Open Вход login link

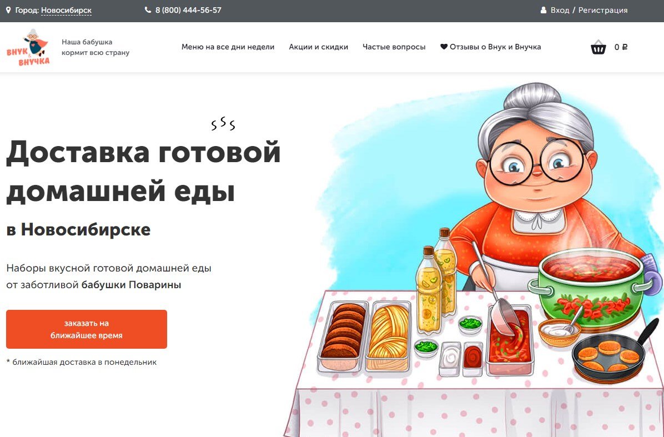pos(560,10)
